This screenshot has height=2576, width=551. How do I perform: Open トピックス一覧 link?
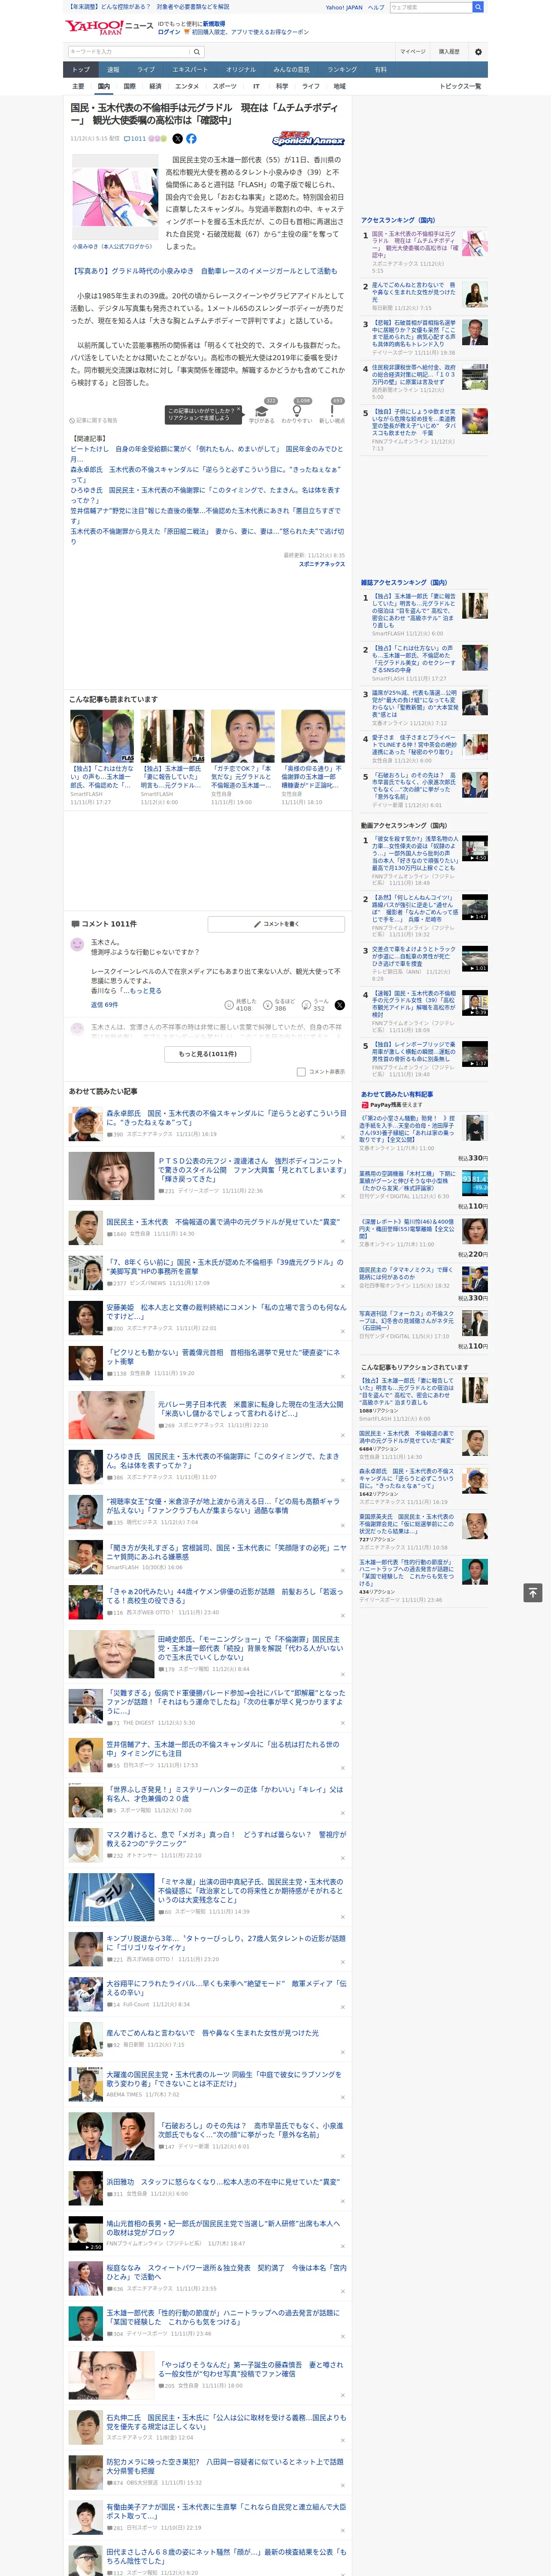460,86
